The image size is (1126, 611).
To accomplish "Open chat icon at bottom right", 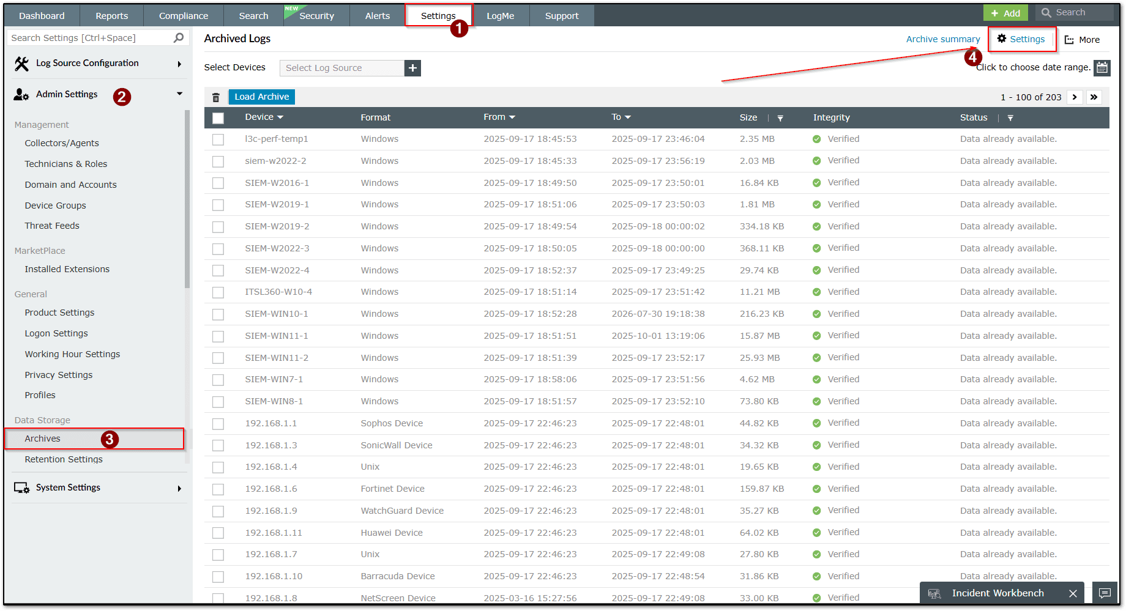I will click(1105, 593).
